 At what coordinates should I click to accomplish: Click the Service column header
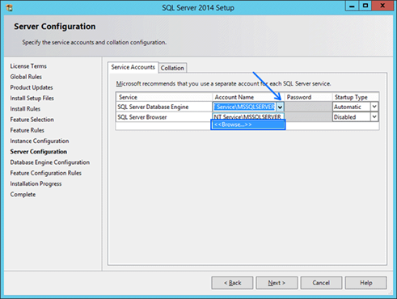pos(164,97)
